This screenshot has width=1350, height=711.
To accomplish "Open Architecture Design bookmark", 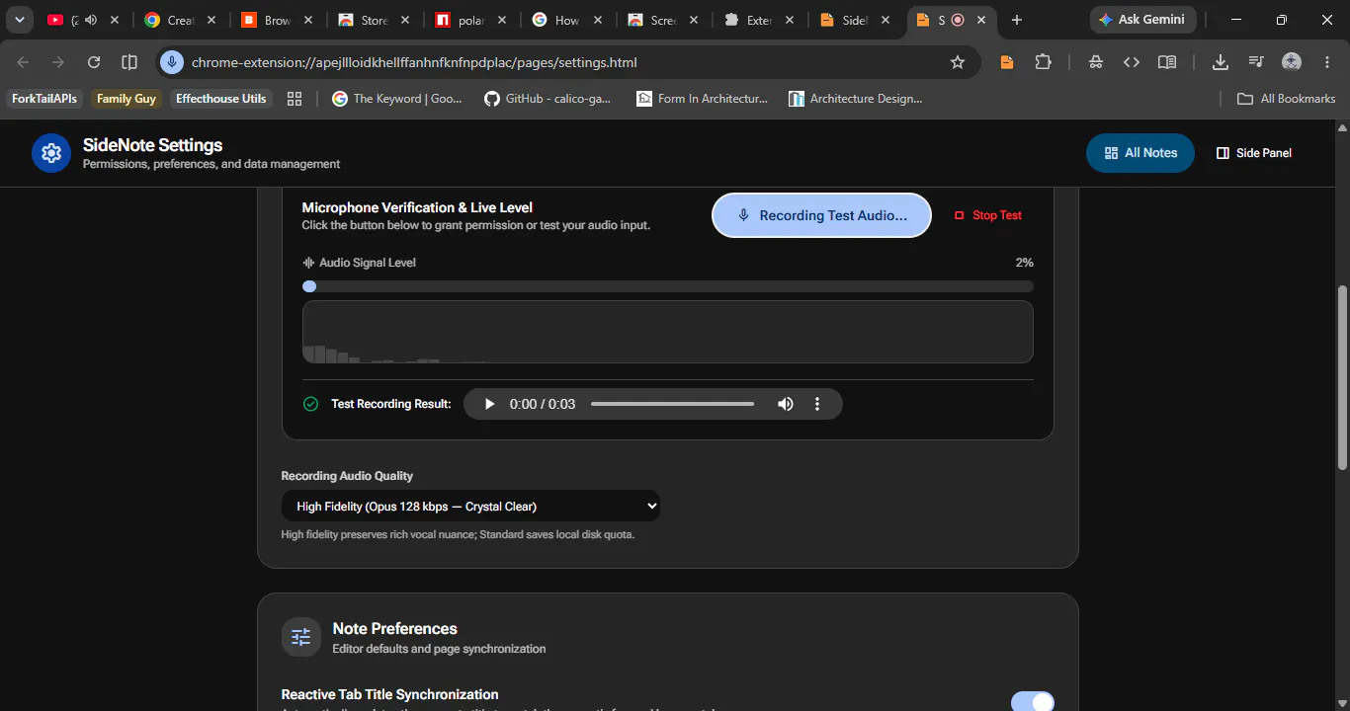I will [856, 99].
